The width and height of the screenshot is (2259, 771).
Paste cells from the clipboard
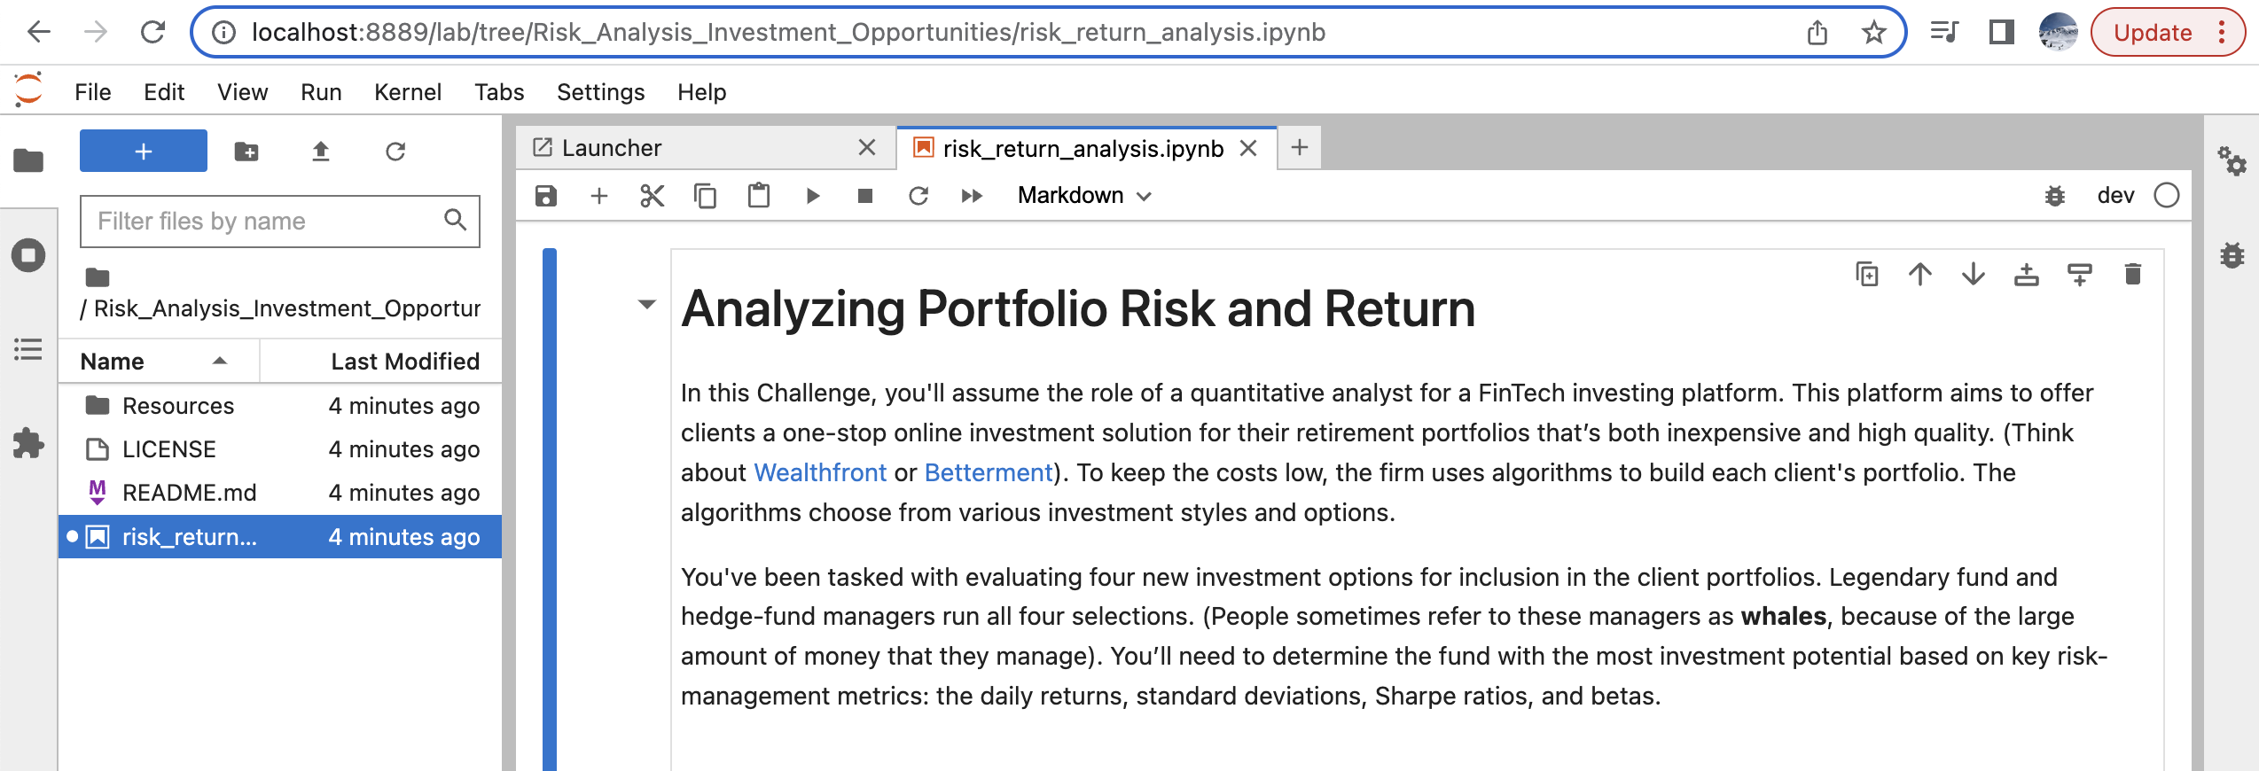(759, 196)
